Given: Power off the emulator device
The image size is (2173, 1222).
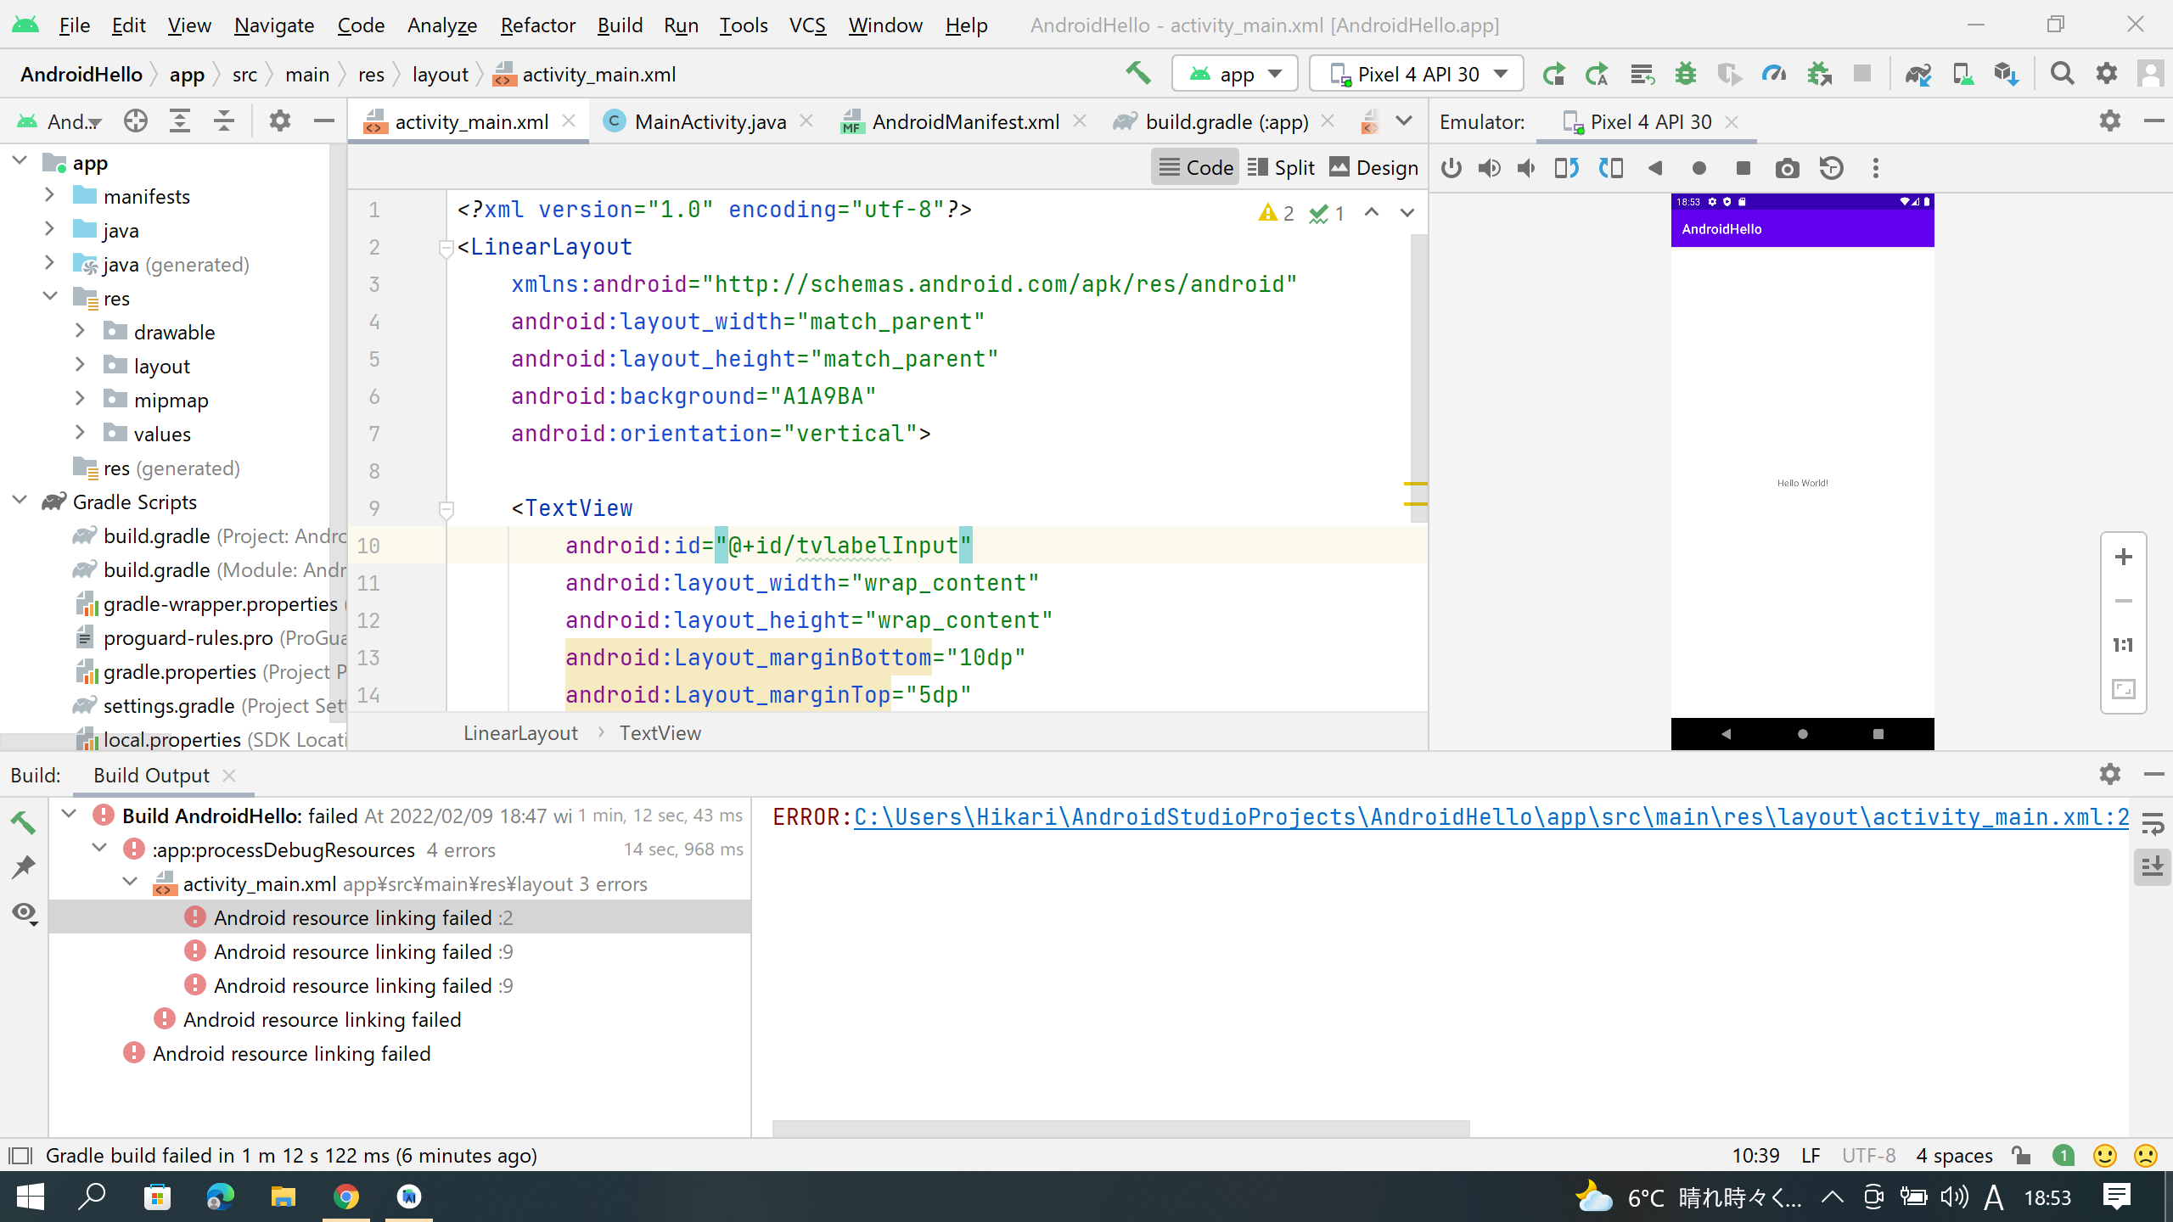Looking at the screenshot, I should pyautogui.click(x=1451, y=168).
